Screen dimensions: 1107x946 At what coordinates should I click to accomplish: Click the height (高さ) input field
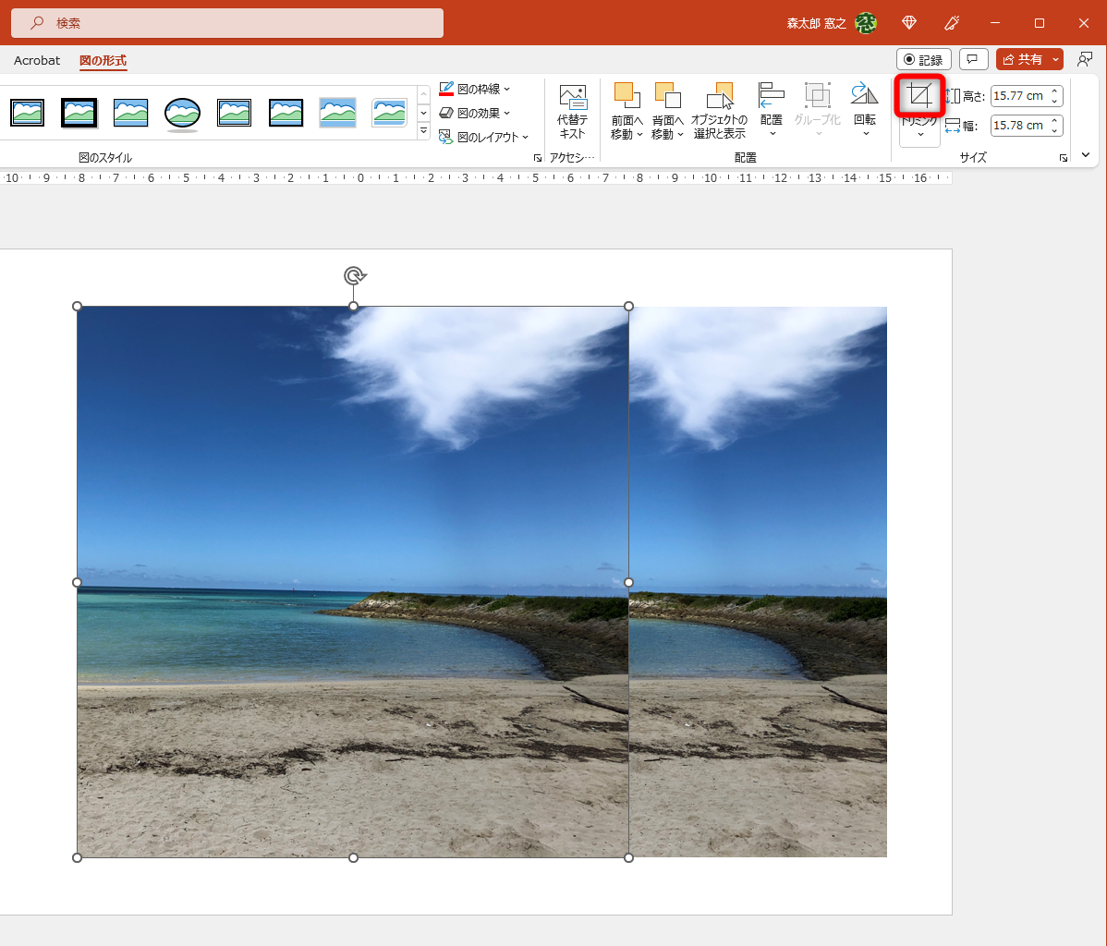(x=1018, y=95)
